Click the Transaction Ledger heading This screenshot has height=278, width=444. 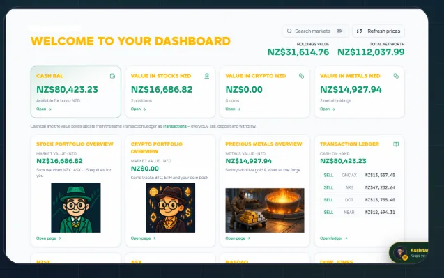coord(349,144)
